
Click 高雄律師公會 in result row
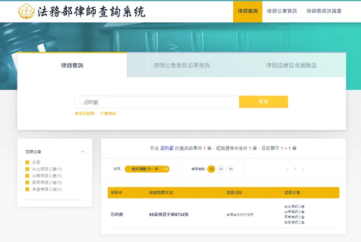[294, 222]
